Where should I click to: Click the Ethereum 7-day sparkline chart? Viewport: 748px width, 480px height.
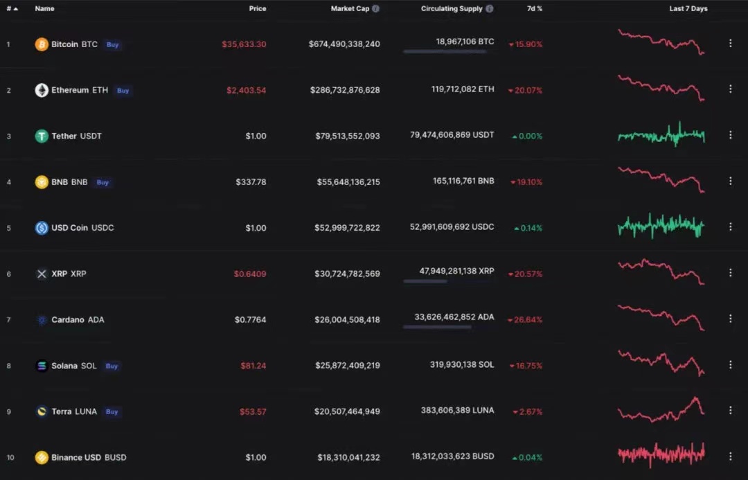[661, 89]
